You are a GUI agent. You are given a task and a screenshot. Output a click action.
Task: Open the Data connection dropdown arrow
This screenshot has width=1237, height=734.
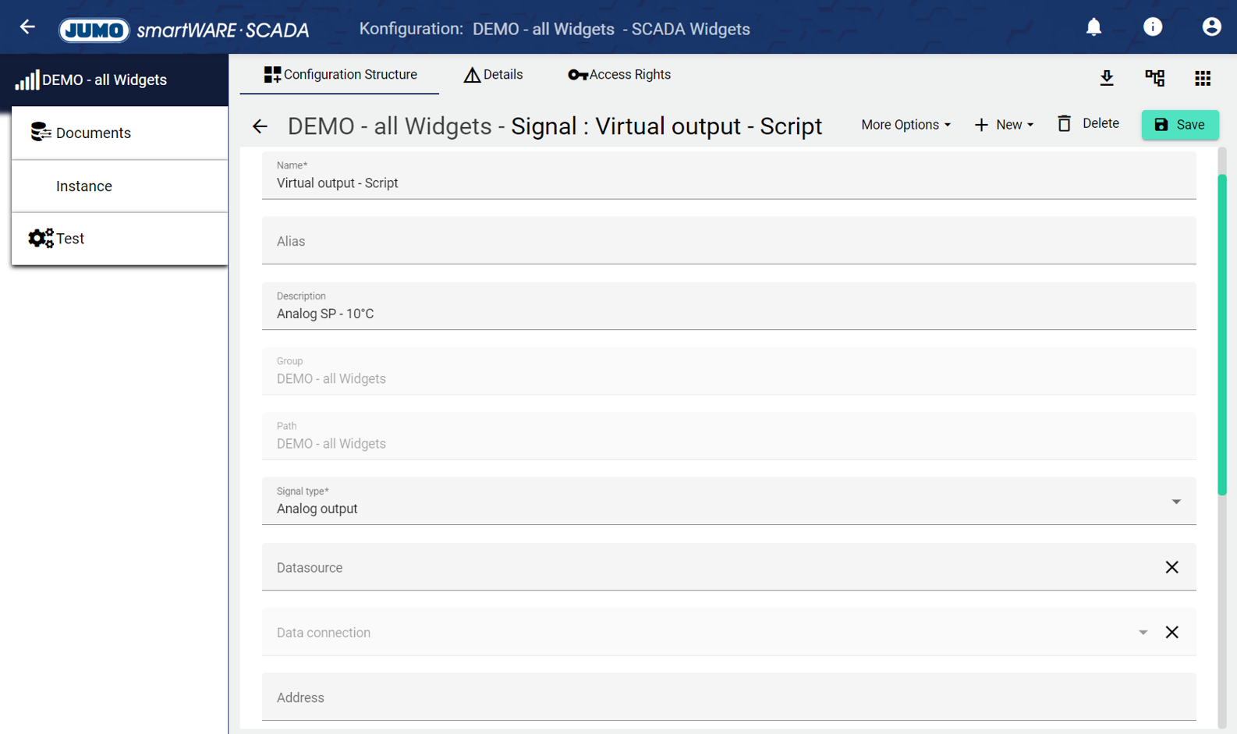[x=1142, y=633]
